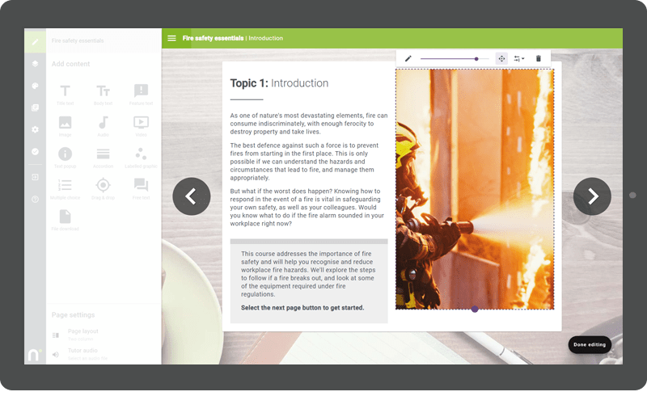Go to the previous page arrow
The image size is (647, 396).
tap(192, 196)
